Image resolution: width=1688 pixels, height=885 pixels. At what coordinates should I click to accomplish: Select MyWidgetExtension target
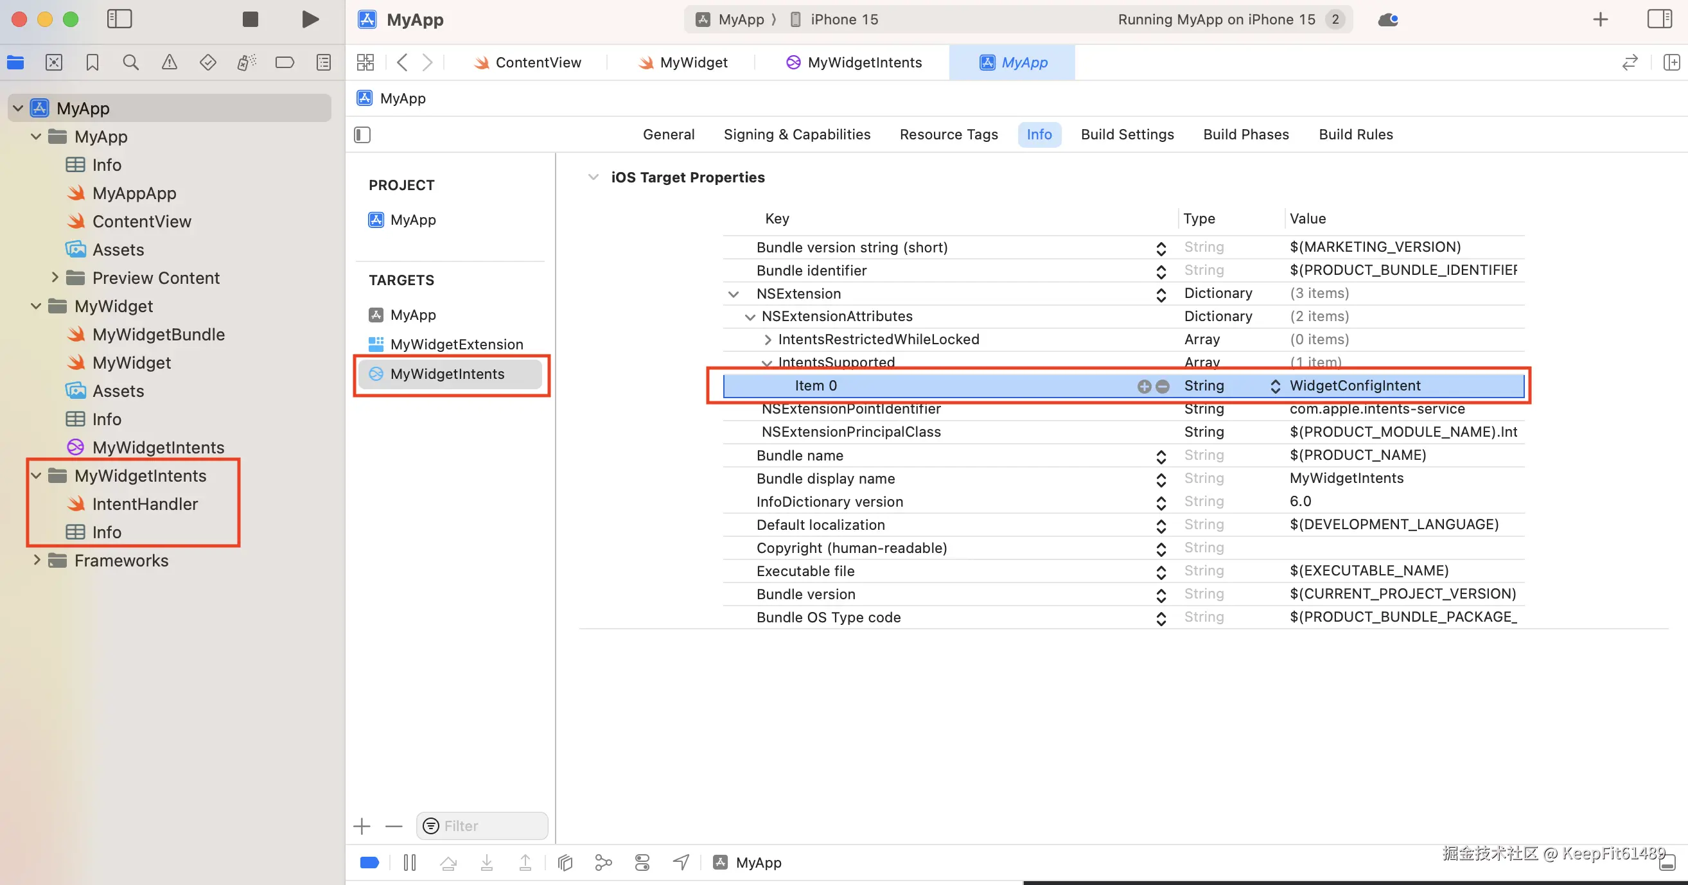point(456,344)
